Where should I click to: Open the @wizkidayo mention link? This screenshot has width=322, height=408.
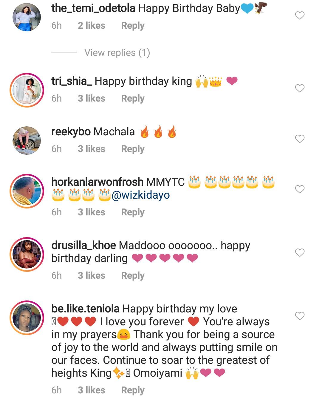(140, 195)
